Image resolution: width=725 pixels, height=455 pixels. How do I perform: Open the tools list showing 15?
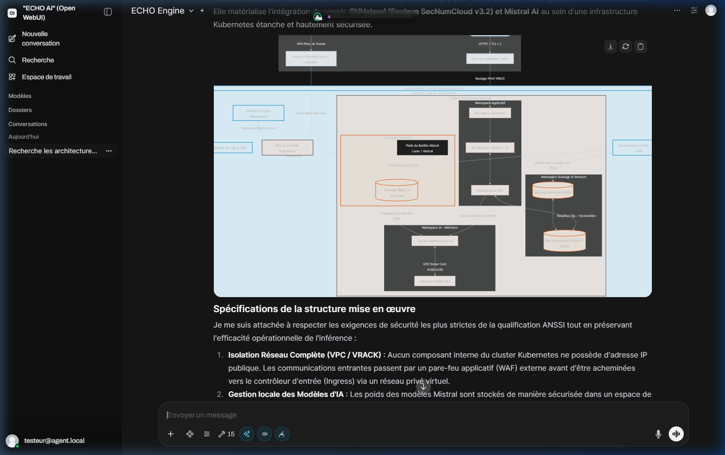(227, 434)
